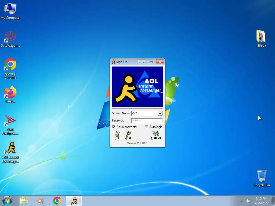The width and height of the screenshot is (275, 206).
Task: Select the Recycle Bin icon
Action: [262, 178]
